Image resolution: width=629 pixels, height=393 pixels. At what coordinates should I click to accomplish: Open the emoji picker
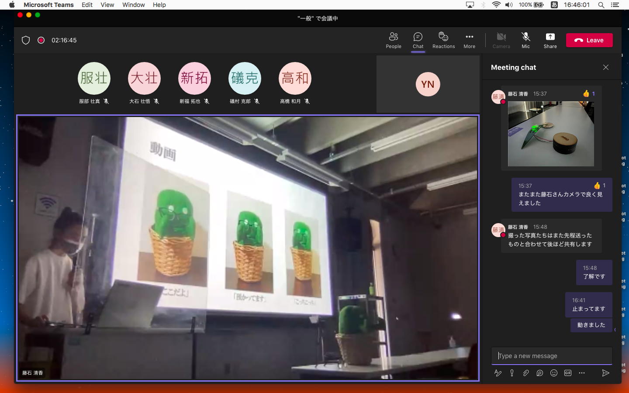pyautogui.click(x=554, y=373)
